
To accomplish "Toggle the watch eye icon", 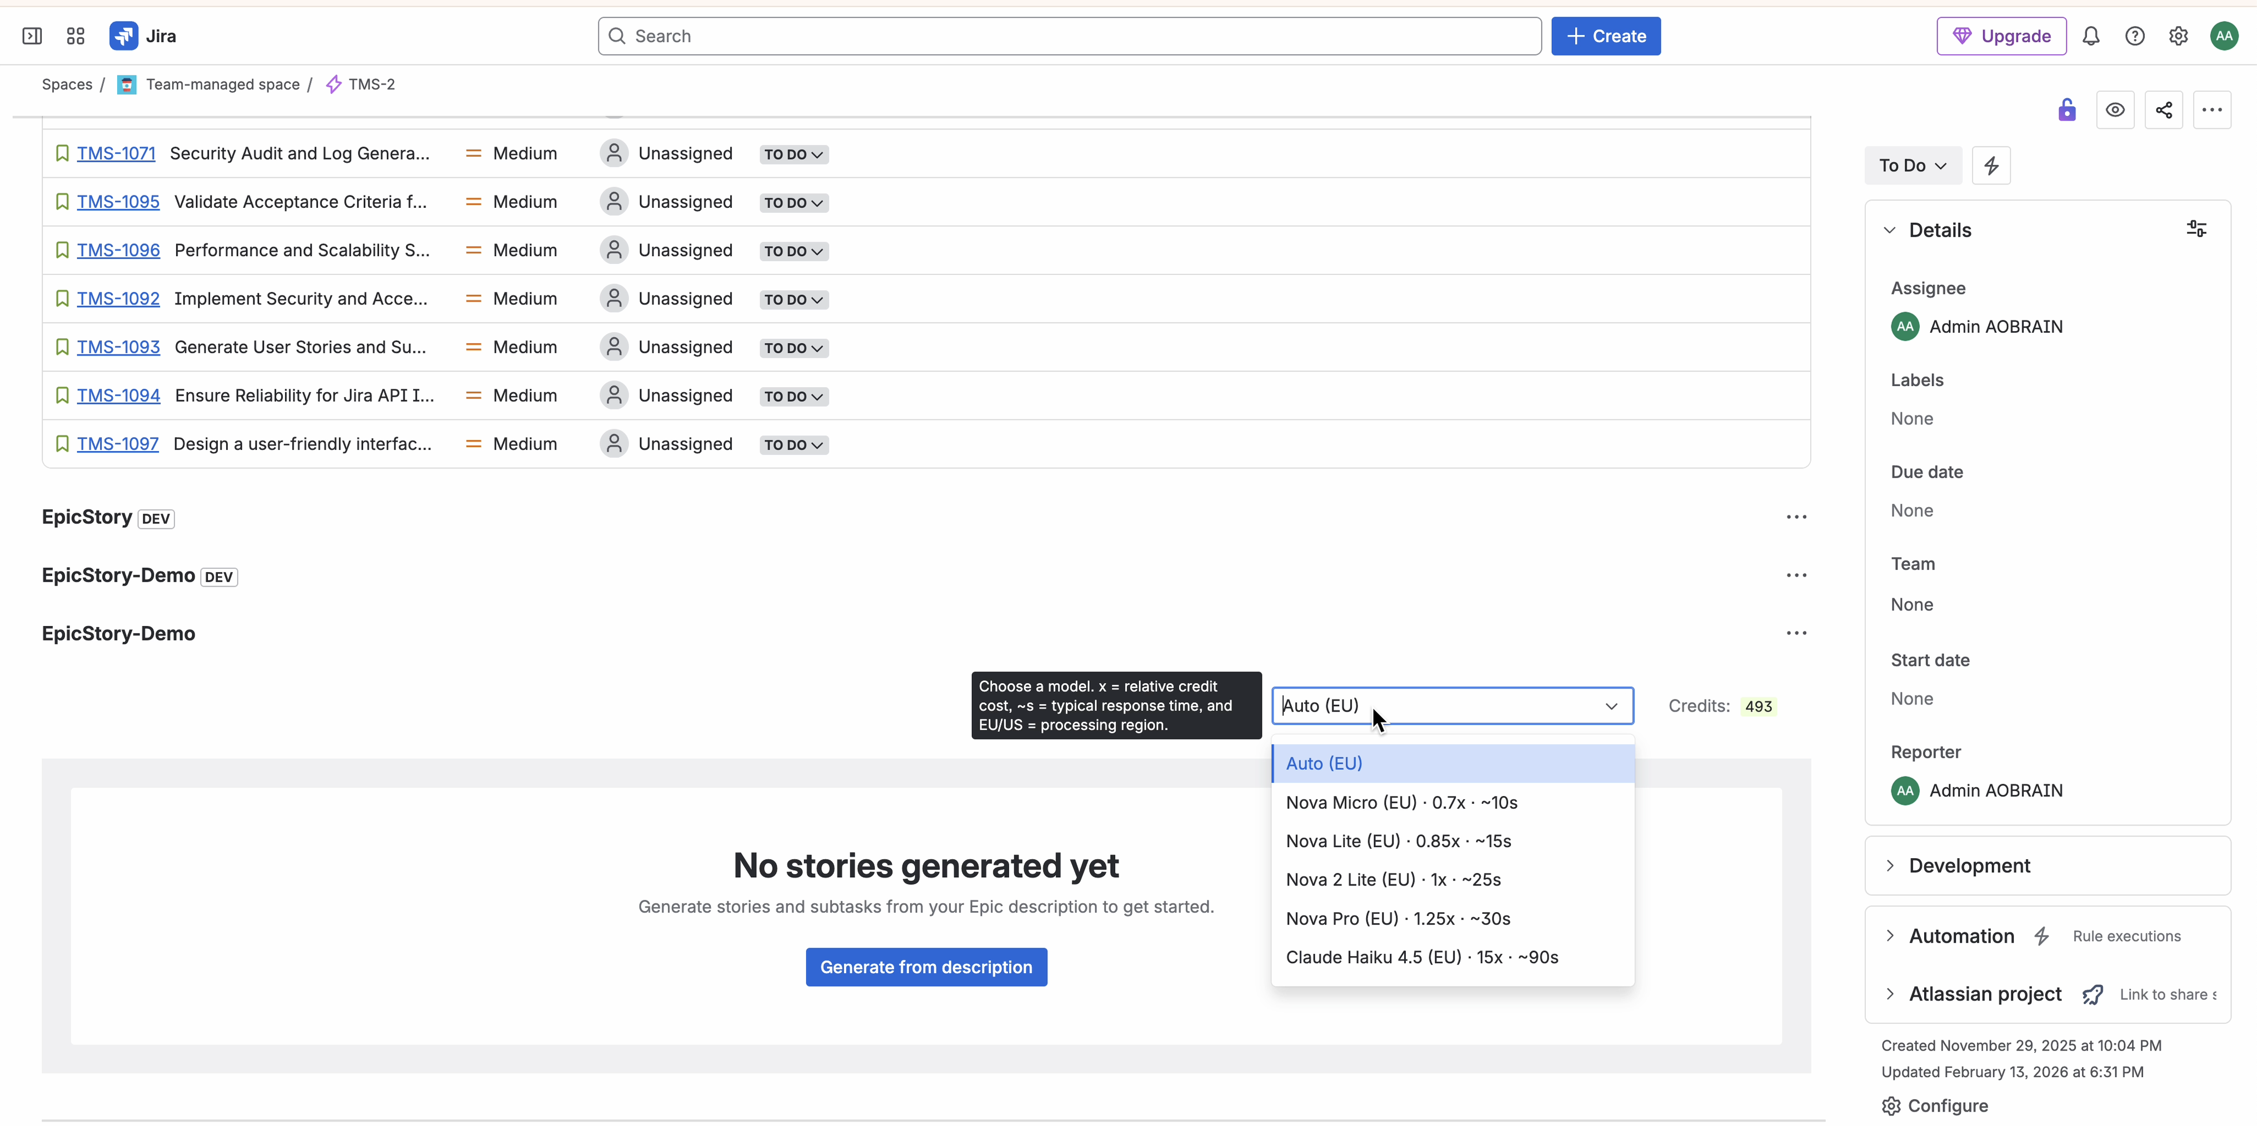I will (2114, 111).
